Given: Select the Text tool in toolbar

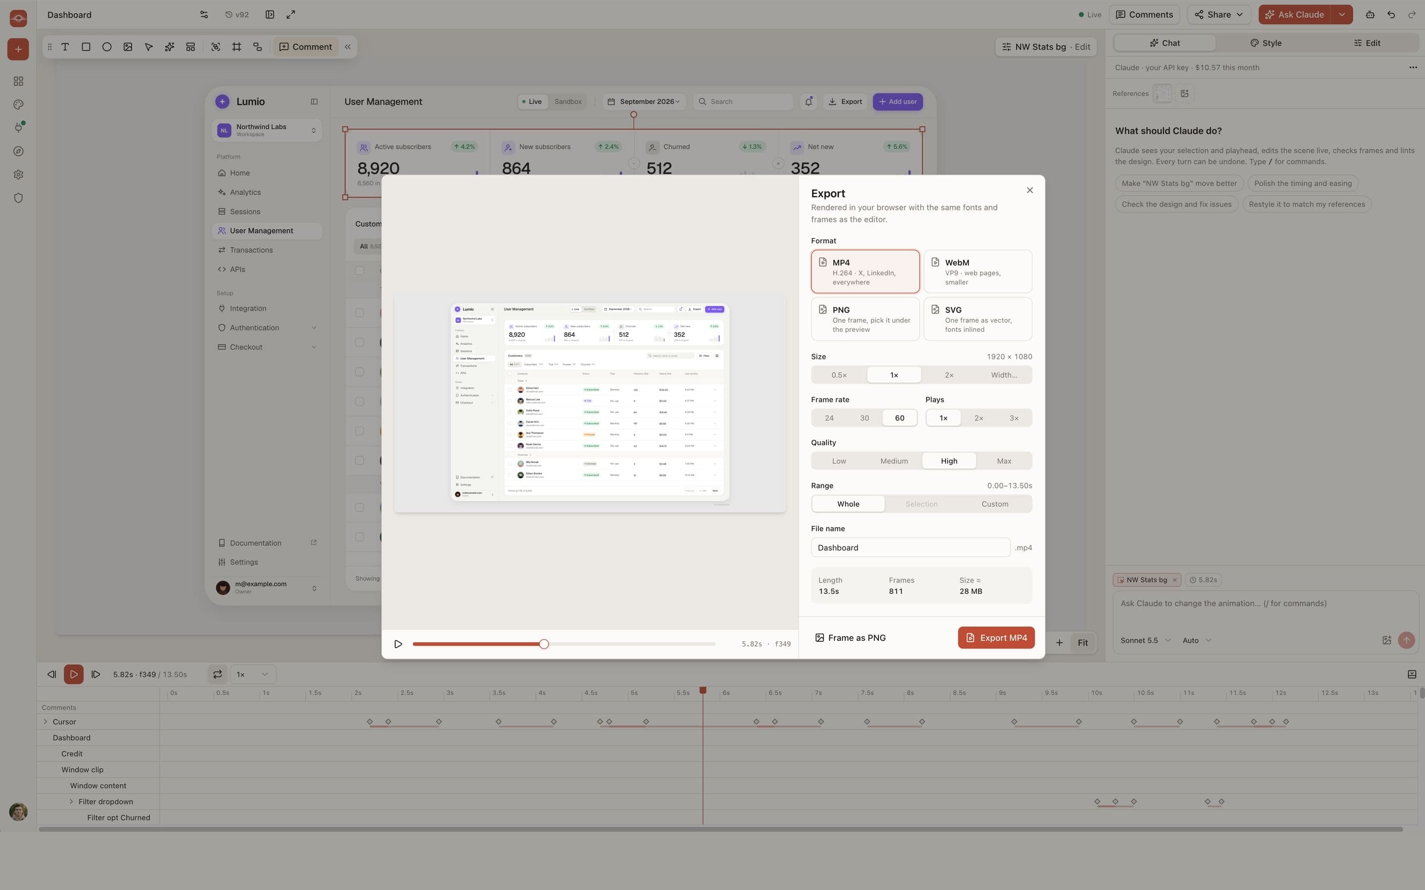Looking at the screenshot, I should click(x=65, y=47).
